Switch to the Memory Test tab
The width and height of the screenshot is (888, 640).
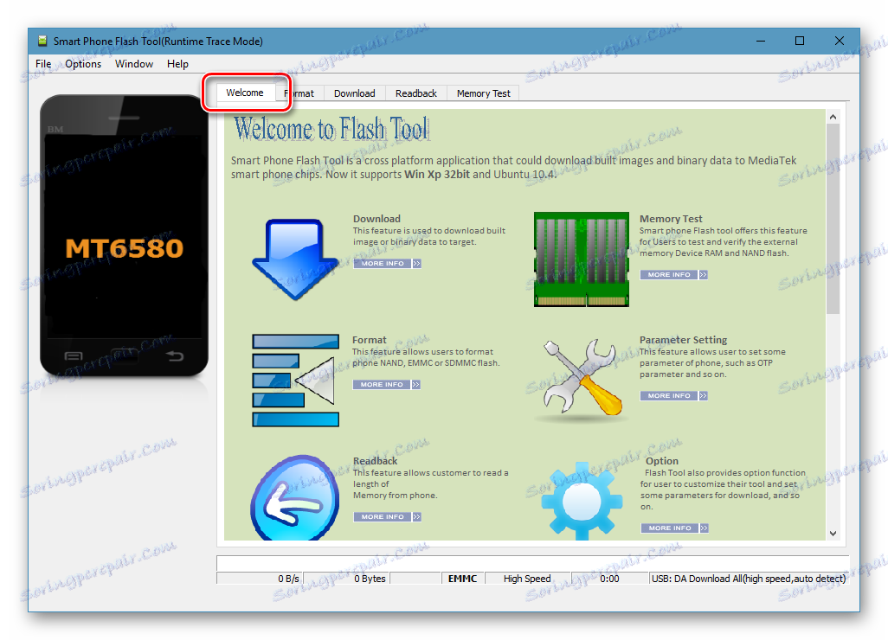point(484,93)
